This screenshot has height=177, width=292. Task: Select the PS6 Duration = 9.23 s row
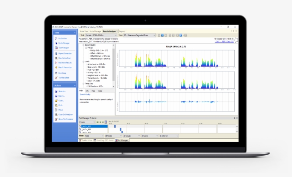pyautogui.click(x=95, y=87)
